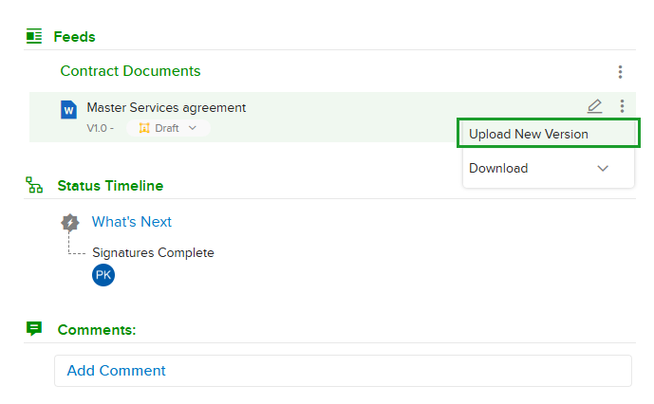
Task: Click the Comments: heading
Action: [97, 330]
